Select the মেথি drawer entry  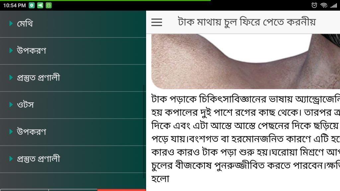coord(73,24)
